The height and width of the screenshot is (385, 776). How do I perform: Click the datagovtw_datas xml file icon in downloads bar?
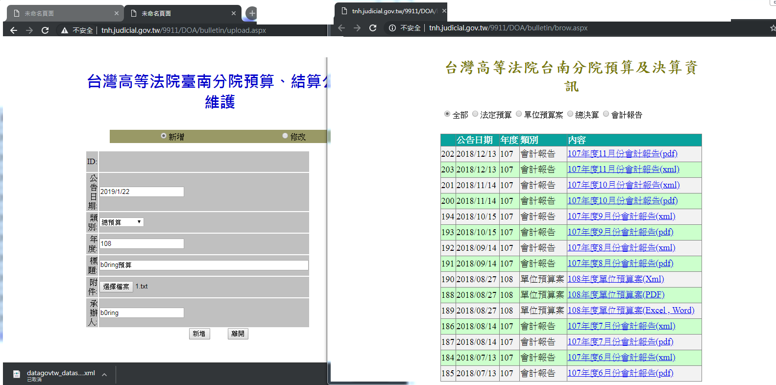click(x=16, y=374)
